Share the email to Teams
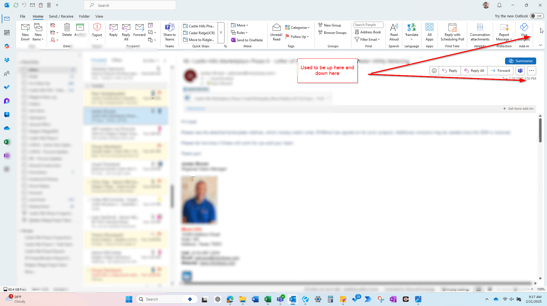The height and width of the screenshot is (306, 547). tap(170, 32)
